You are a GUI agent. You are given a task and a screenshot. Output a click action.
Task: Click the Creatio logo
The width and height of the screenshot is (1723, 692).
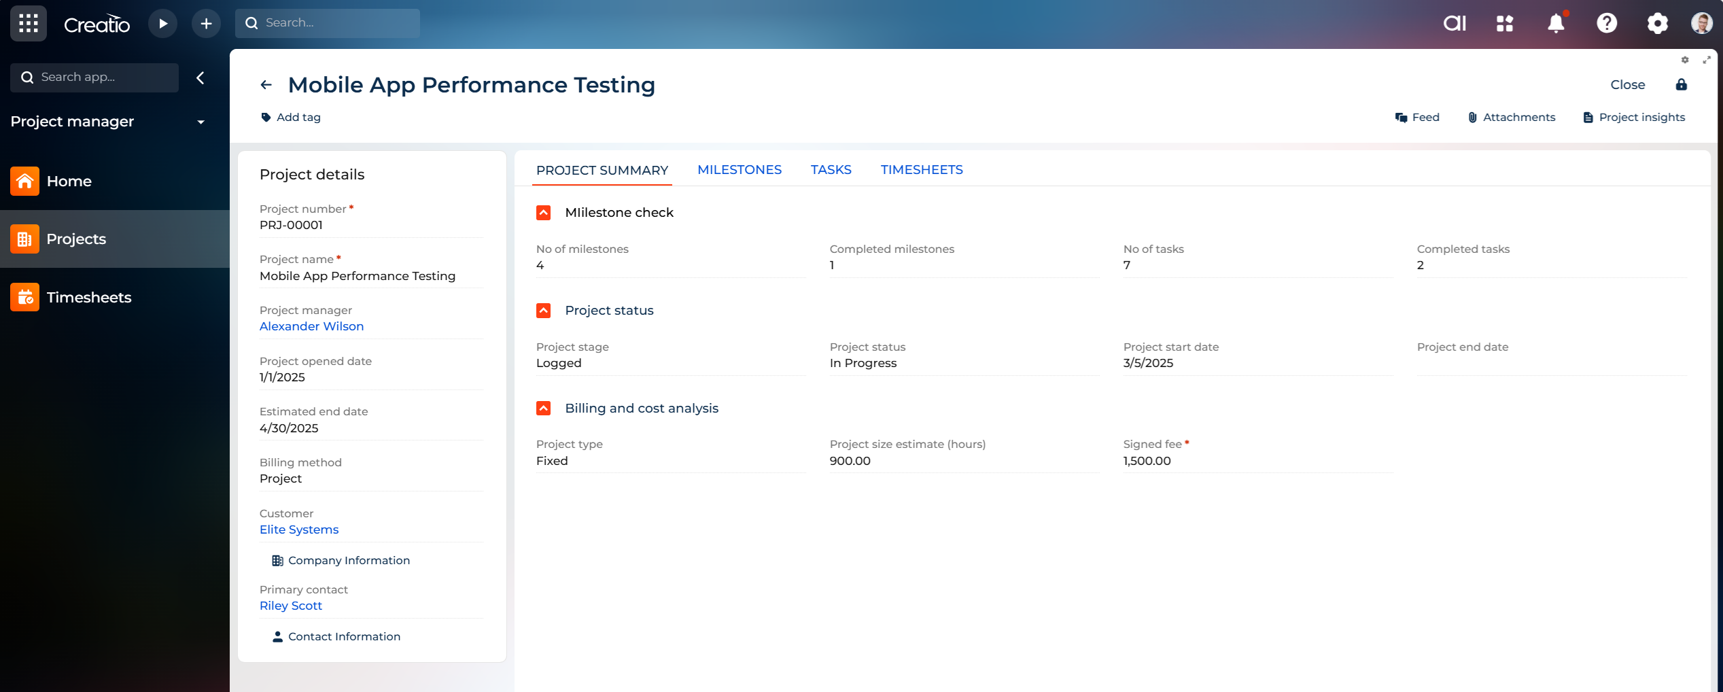[x=97, y=24]
